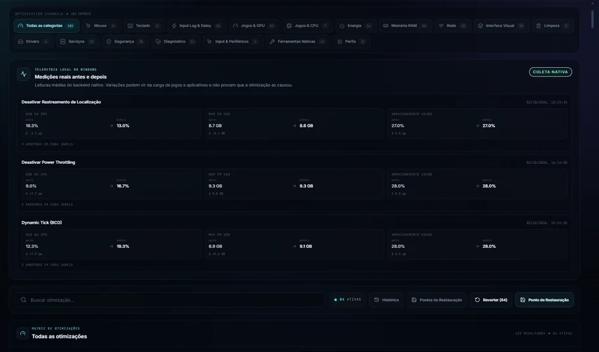Click the layers icon on Interface Visual

[481, 26]
